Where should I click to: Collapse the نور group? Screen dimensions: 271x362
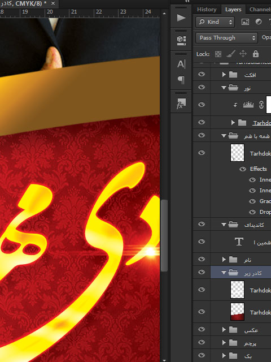(x=224, y=88)
